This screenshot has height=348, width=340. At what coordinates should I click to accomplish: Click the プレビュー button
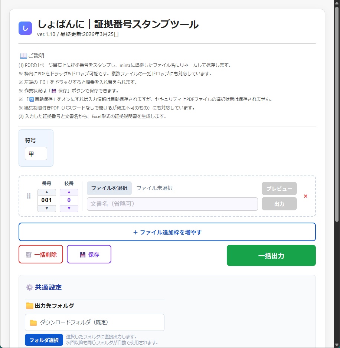279,188
